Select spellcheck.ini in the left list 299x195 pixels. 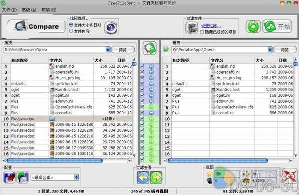click(67, 84)
